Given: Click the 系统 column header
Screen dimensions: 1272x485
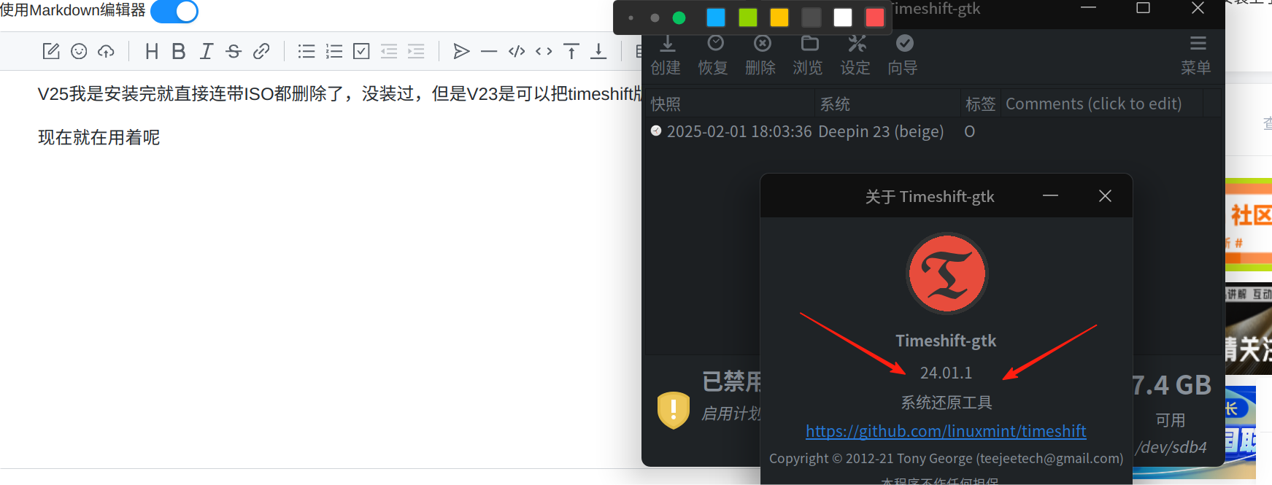Looking at the screenshot, I should coord(887,104).
